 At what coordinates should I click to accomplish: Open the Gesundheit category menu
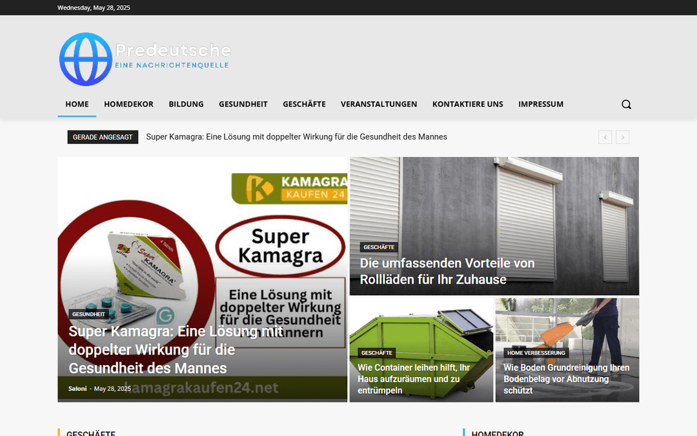click(x=243, y=104)
